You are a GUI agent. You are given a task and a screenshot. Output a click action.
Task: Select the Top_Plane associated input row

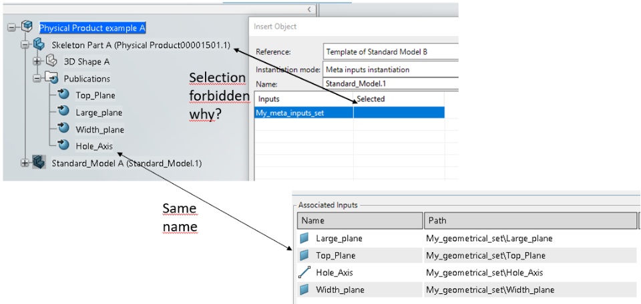click(468, 256)
